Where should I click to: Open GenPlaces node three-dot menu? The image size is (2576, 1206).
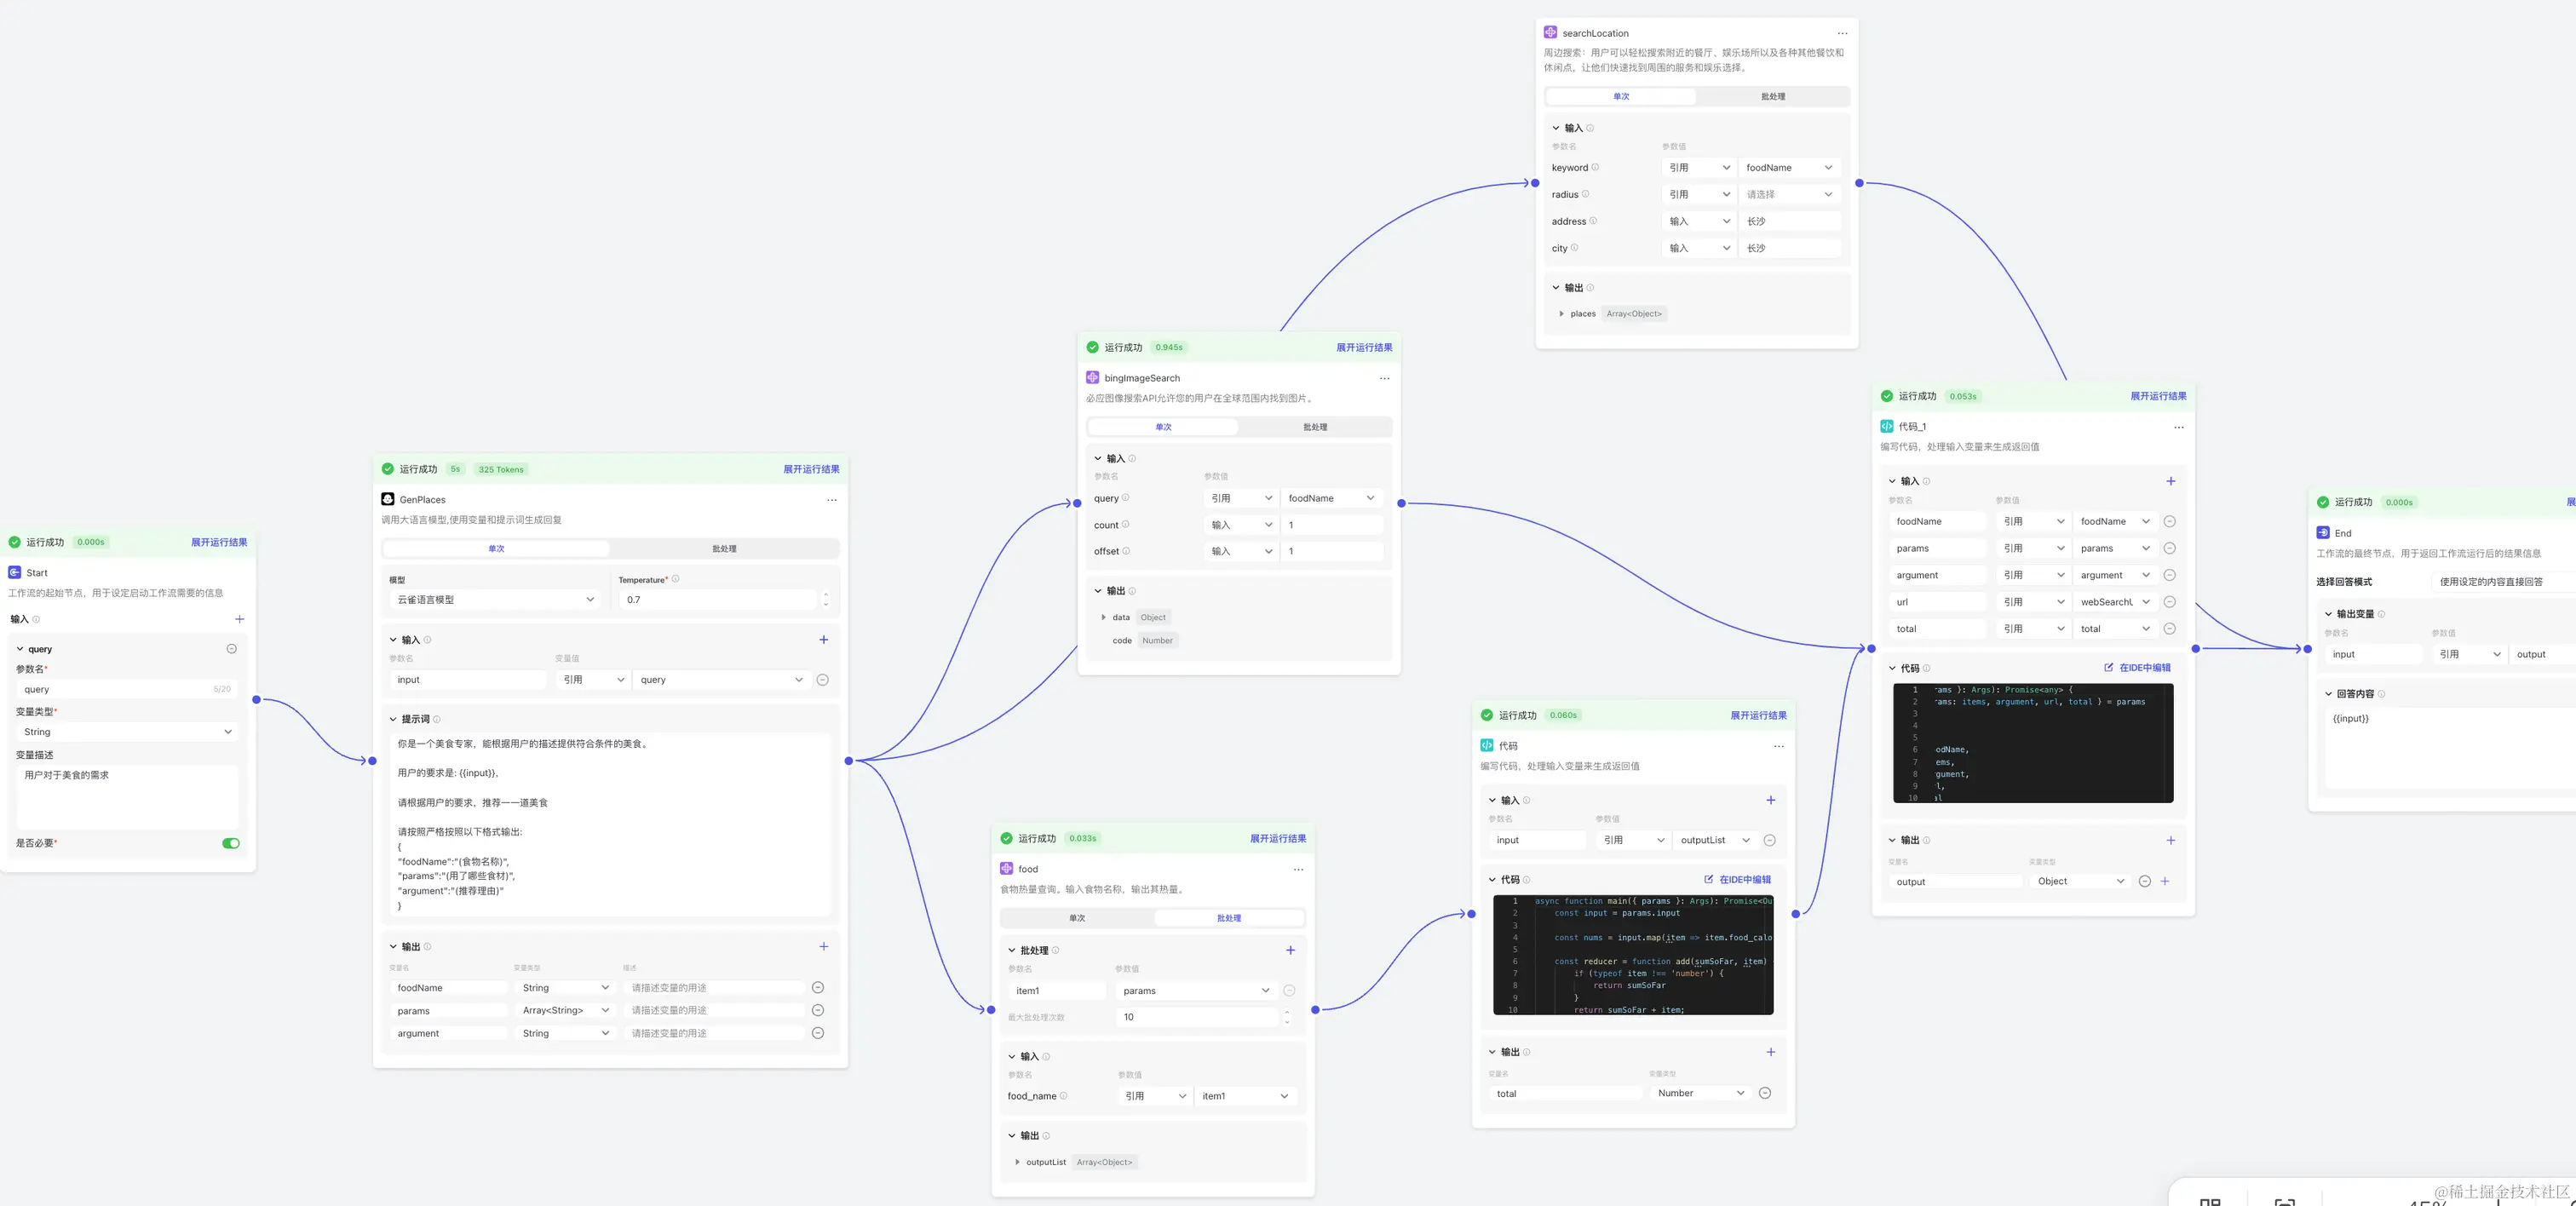pos(831,500)
